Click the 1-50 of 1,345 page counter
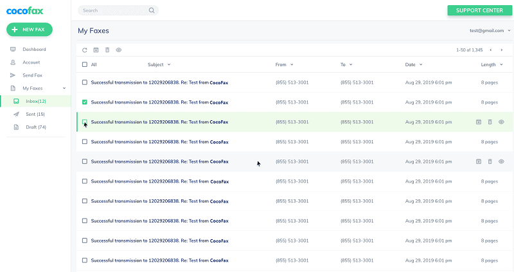The image size is (514, 272). coord(470,50)
